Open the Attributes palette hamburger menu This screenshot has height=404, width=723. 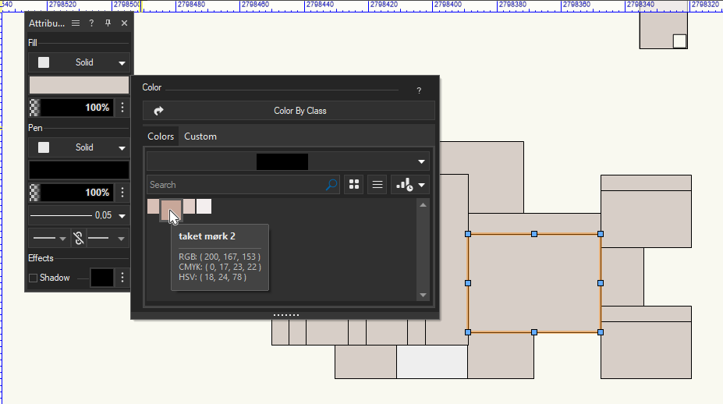point(76,23)
